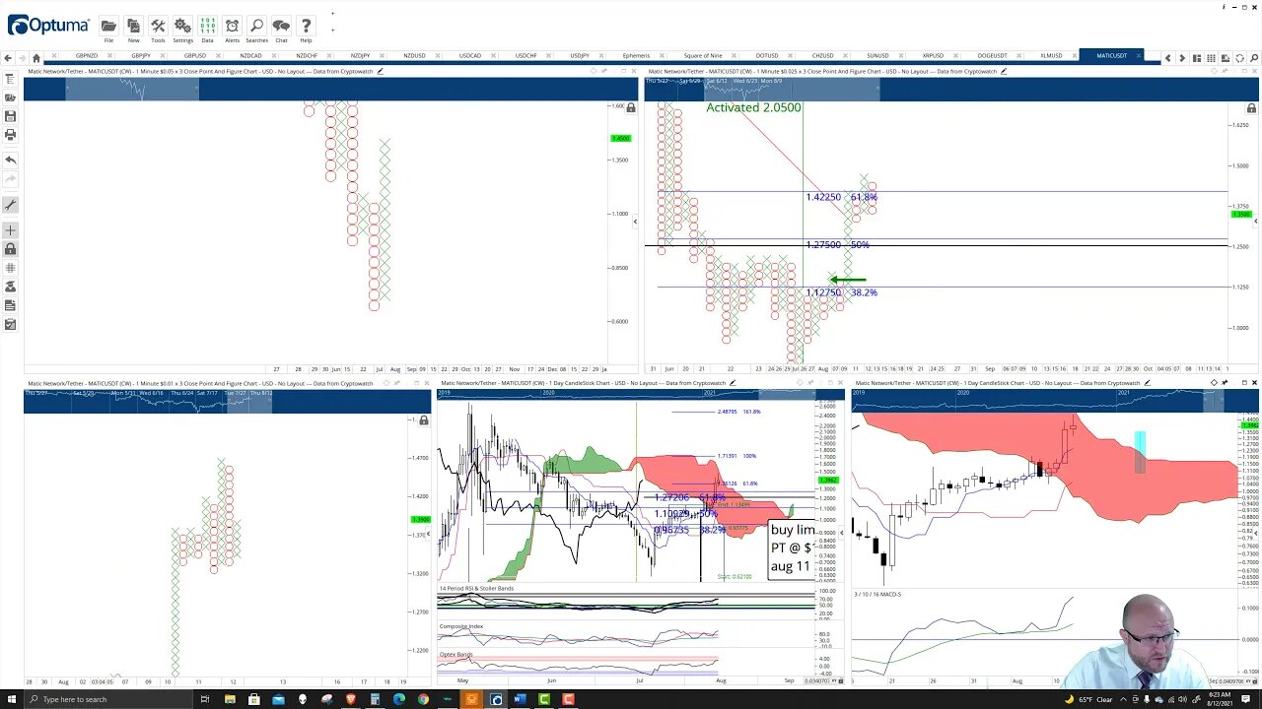Viewport: 1262px width, 709px height.
Task: Click the undo icon in left sidebar
Action: point(10,160)
